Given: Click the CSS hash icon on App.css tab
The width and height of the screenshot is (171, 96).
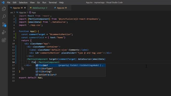Looking at the screenshot, I should coord(55,8).
